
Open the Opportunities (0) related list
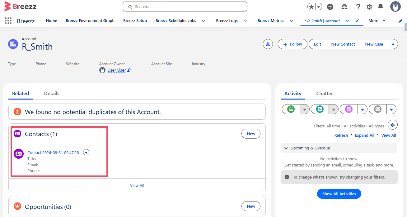(x=48, y=207)
